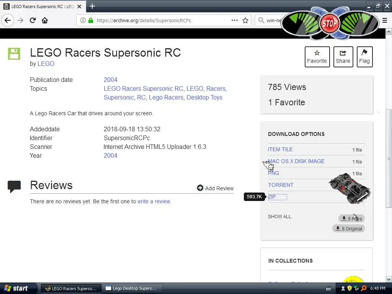Open the LEGO Racers Supersonic RC topic
This screenshot has width=392, height=294.
click(x=143, y=88)
